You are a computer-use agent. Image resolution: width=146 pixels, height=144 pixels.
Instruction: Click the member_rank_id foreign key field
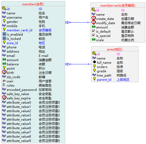click(19, 30)
